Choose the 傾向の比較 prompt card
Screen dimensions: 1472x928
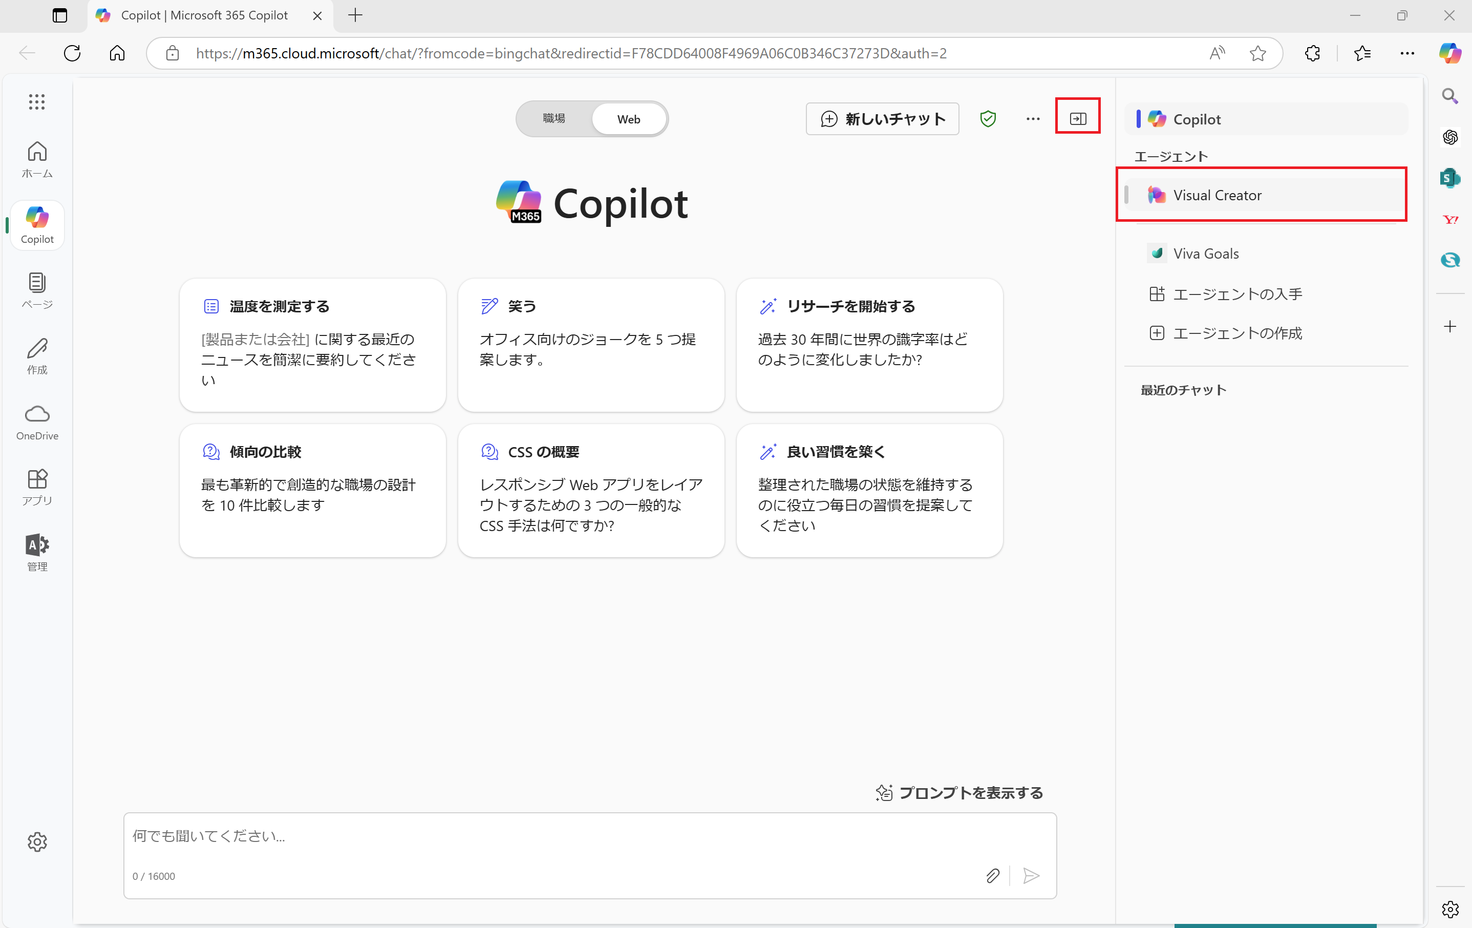tap(312, 490)
